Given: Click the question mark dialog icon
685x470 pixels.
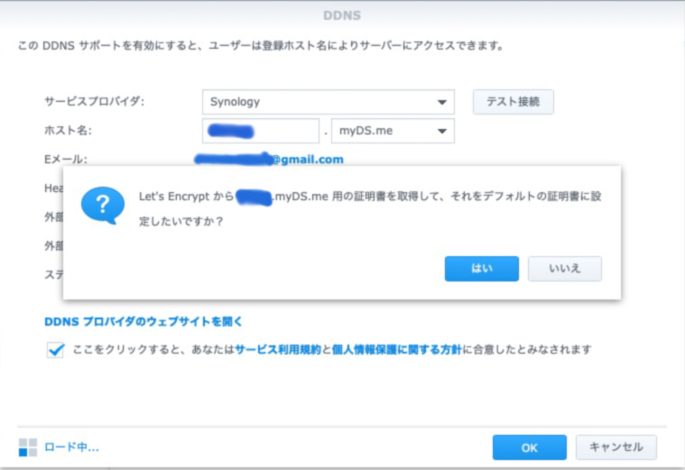Looking at the screenshot, I should pos(103,205).
